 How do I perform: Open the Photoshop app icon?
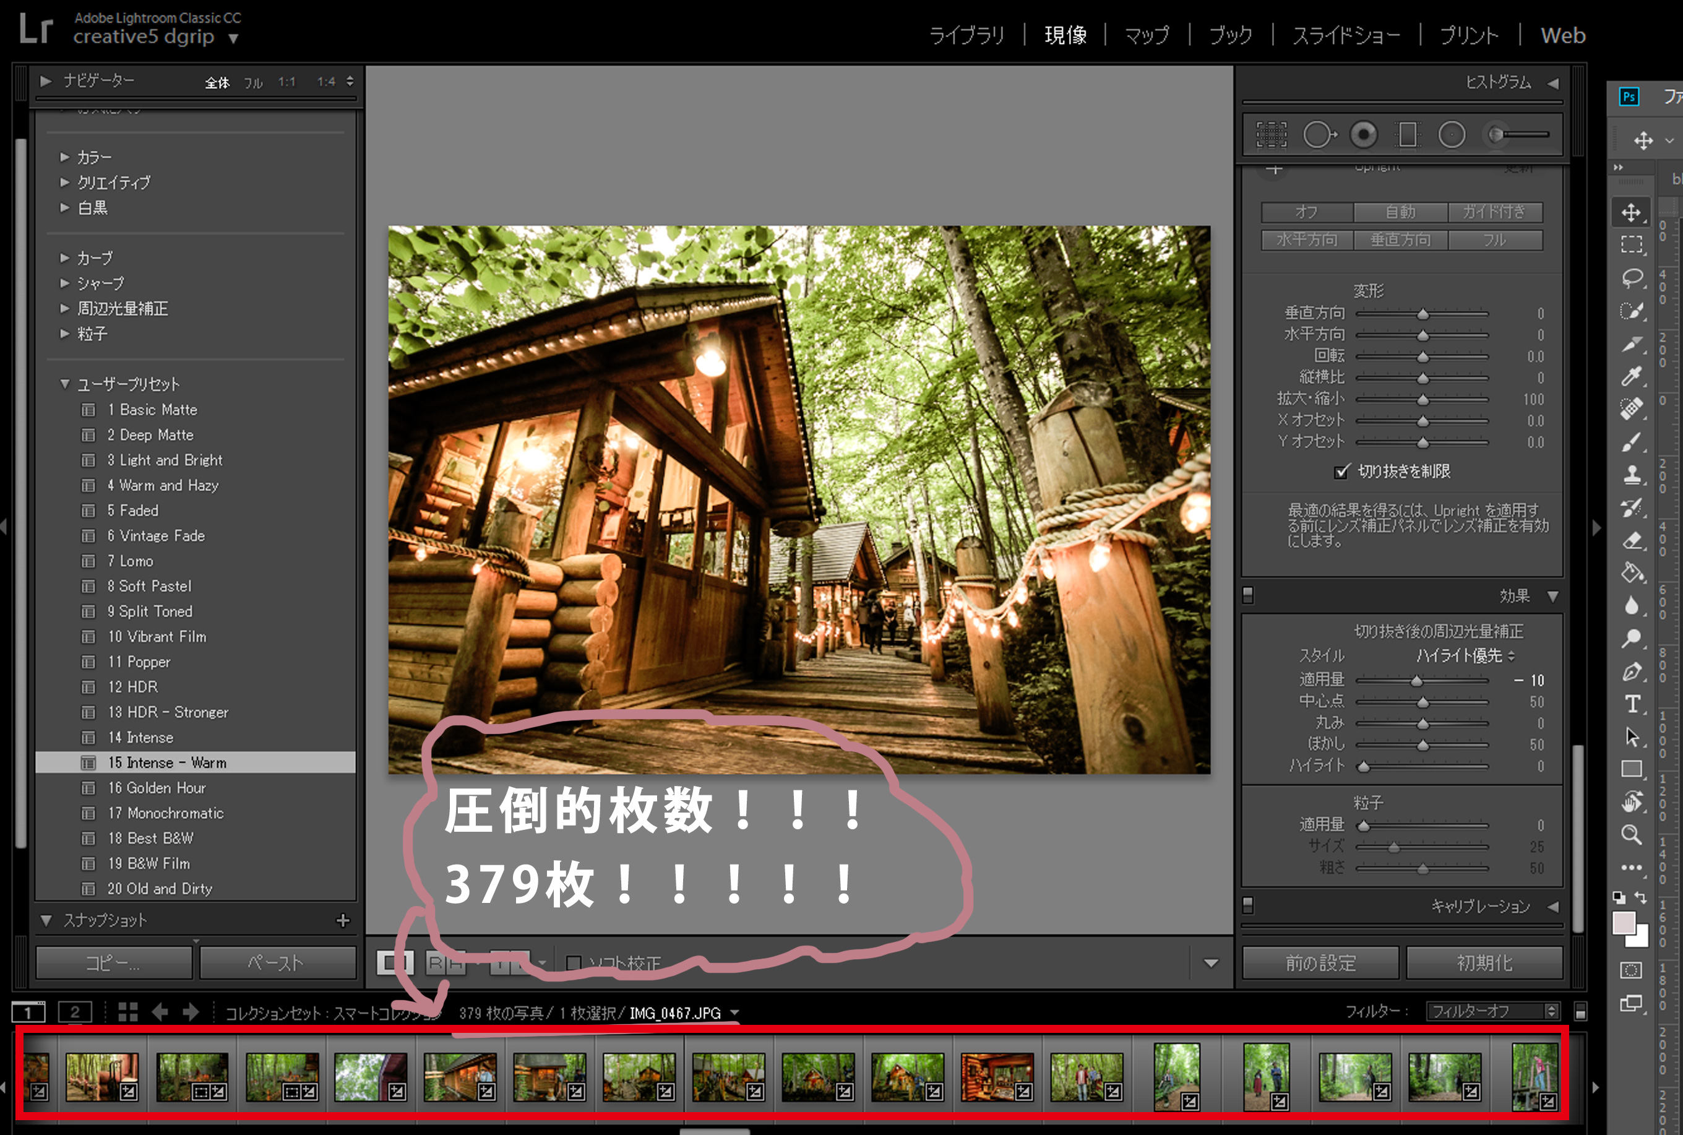[x=1629, y=97]
